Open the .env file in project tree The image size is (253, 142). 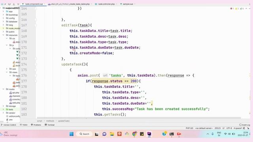pos(9,120)
